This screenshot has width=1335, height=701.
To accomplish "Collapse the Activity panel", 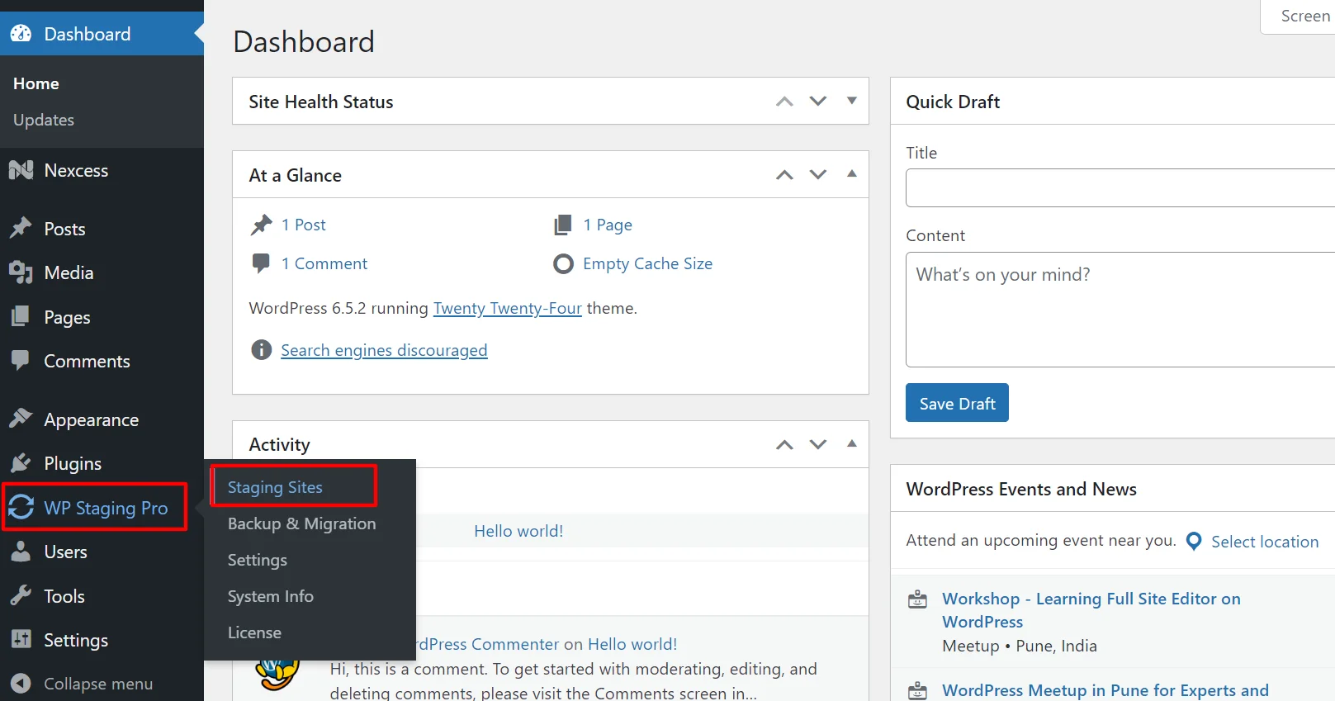I will point(852,443).
